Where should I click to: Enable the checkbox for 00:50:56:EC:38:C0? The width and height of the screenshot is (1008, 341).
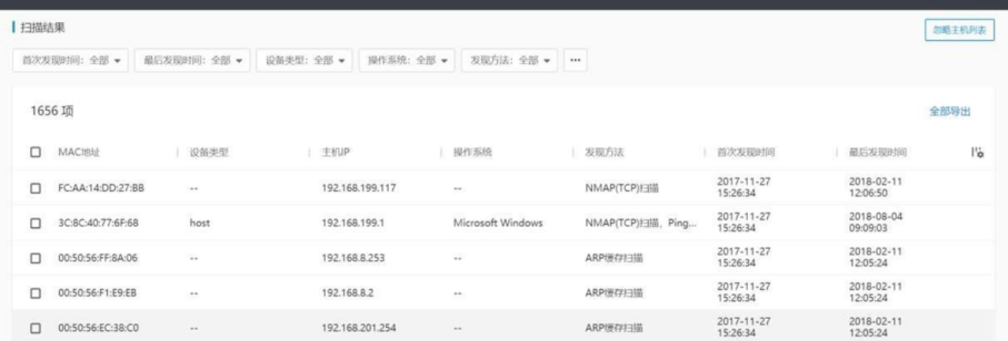(x=35, y=326)
